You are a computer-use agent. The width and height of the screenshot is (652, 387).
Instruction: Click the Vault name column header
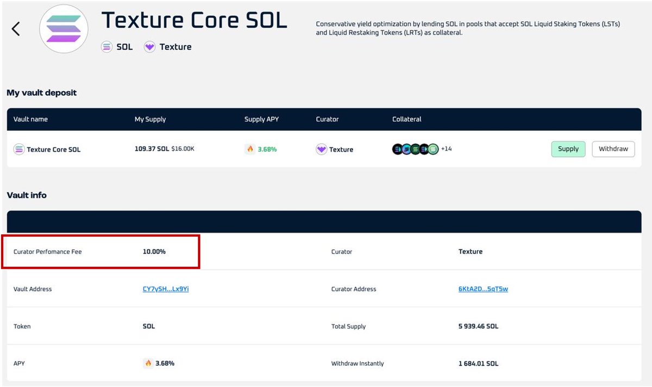pos(30,119)
